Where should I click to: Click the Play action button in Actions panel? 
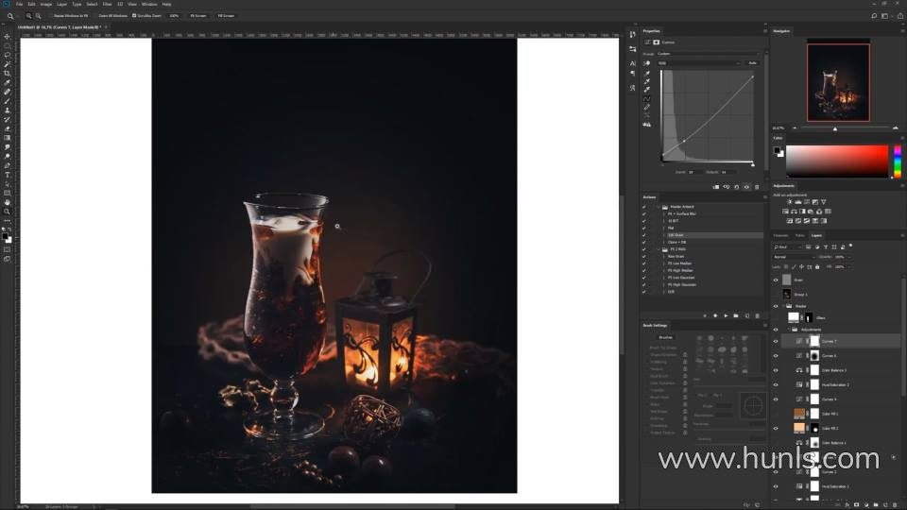[726, 316]
